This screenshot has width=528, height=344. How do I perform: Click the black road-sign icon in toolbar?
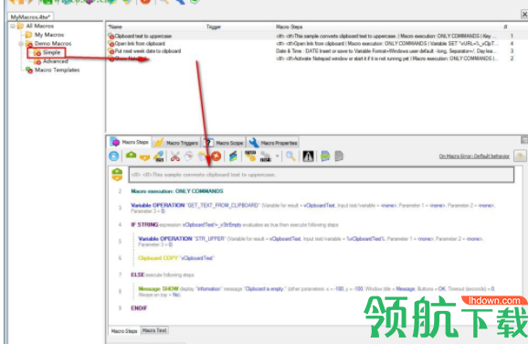point(308,156)
